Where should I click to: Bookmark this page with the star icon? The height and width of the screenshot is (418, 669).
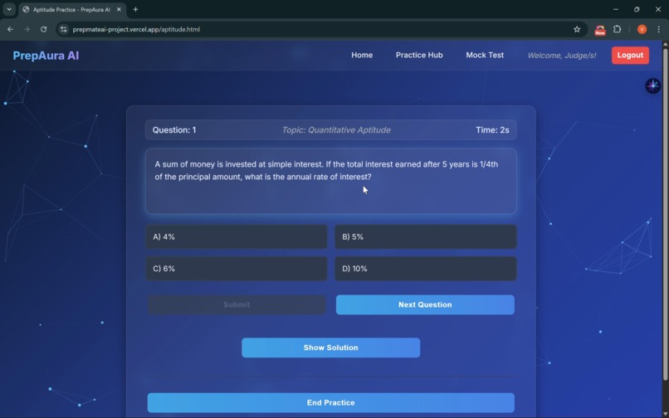(577, 29)
